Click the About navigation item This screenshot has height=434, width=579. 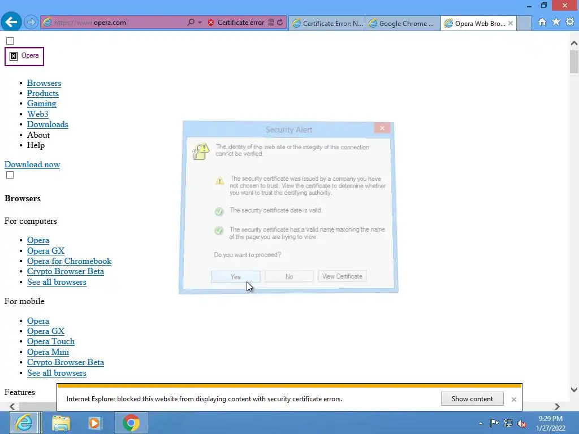click(x=38, y=135)
